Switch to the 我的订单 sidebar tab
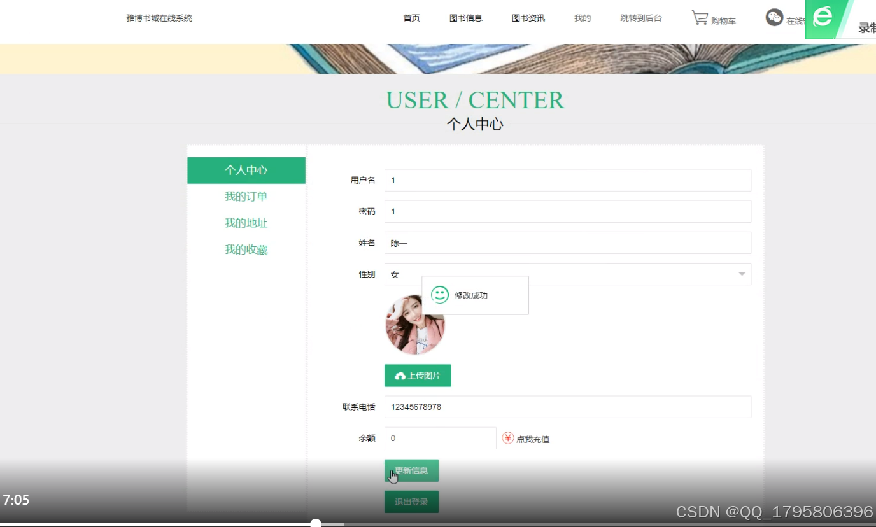 point(246,197)
